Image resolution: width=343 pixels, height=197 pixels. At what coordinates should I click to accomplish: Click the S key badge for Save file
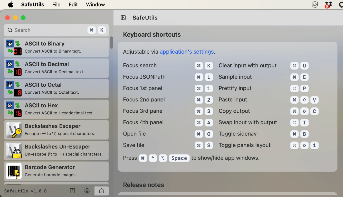pos(209,145)
